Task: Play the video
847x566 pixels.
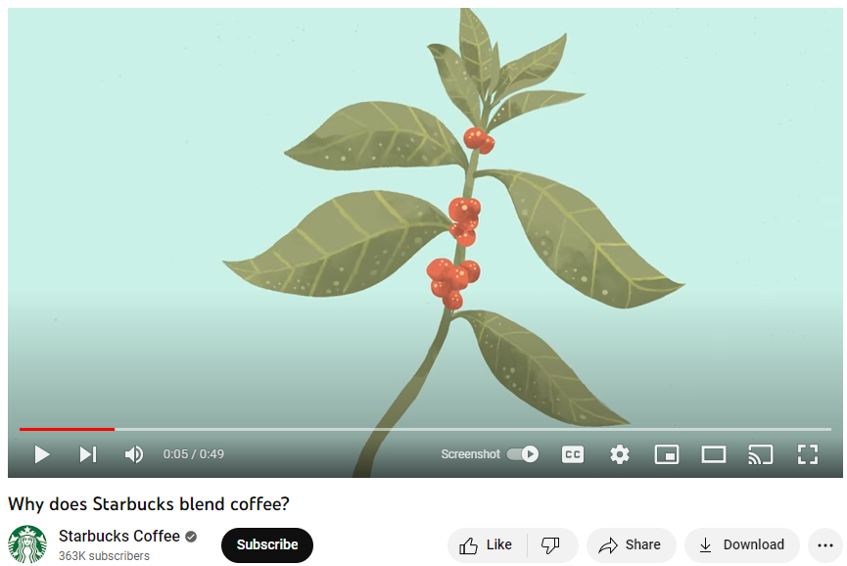Action: pyautogui.click(x=41, y=454)
